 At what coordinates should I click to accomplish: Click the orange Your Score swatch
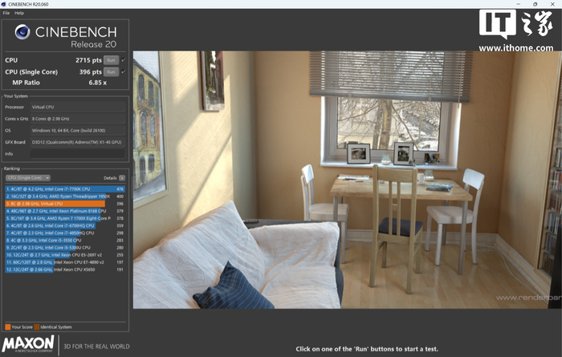[x=7, y=327]
